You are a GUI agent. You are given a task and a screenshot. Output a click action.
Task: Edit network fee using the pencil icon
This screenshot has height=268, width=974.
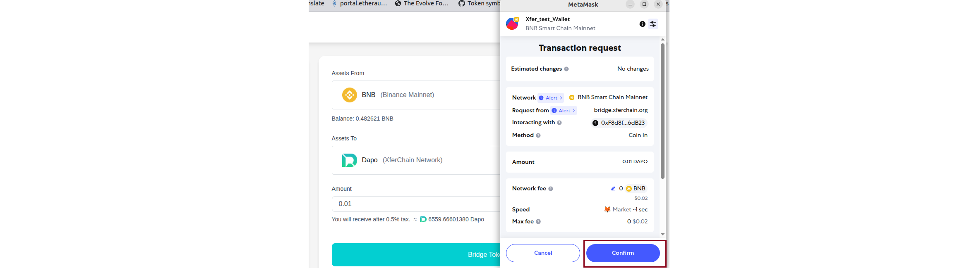(613, 188)
